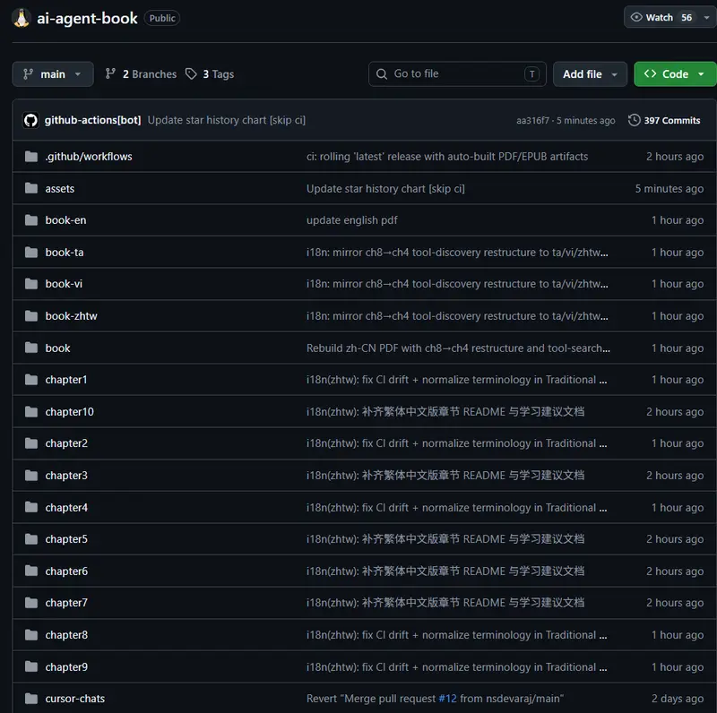This screenshot has height=713, width=717.
Task: Focus the Go to file search field
Action: pos(457,74)
